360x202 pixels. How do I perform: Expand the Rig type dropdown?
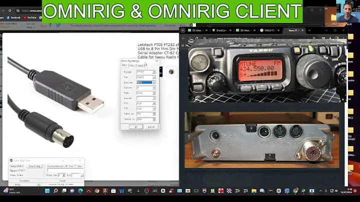(154, 72)
